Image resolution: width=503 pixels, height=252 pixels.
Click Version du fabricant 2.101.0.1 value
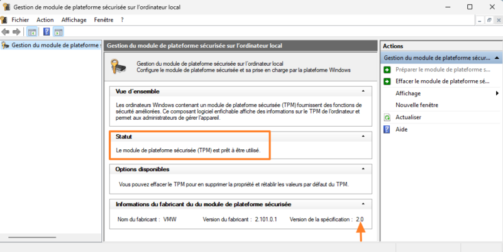pyautogui.click(x=266, y=219)
